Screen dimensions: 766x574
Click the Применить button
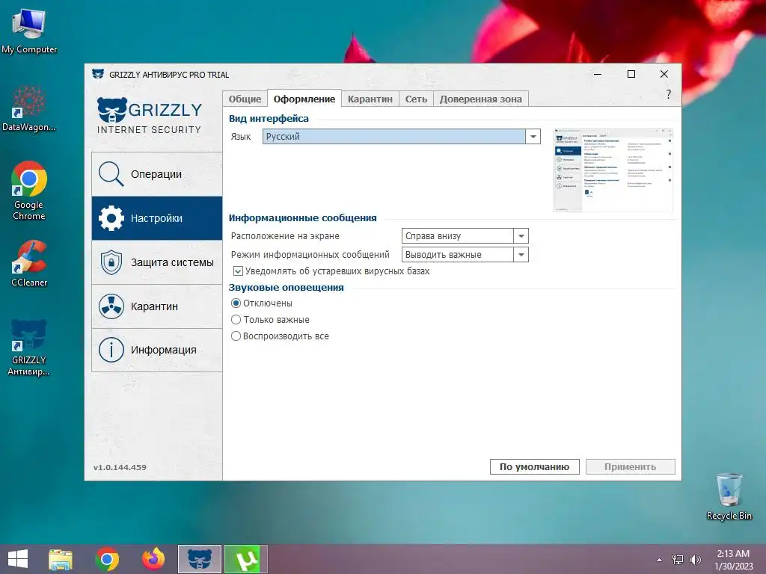click(x=630, y=466)
